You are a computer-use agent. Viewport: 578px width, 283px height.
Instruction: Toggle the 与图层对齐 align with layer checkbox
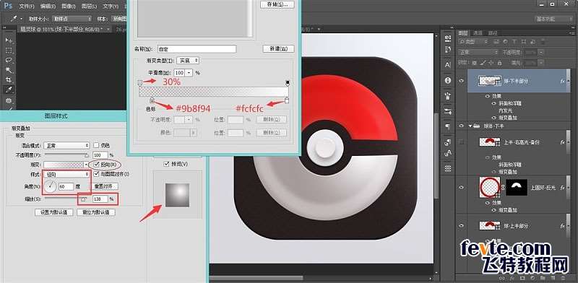pos(97,173)
